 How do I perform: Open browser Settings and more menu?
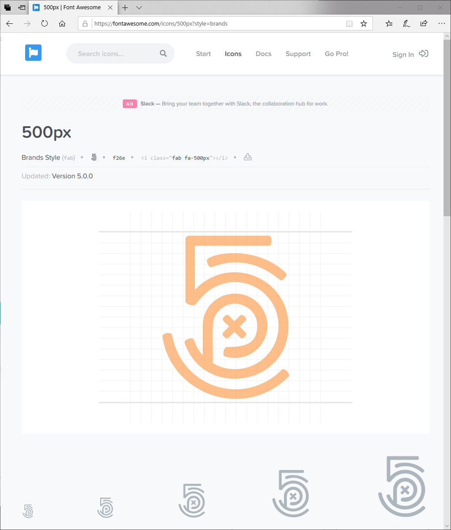pos(442,24)
